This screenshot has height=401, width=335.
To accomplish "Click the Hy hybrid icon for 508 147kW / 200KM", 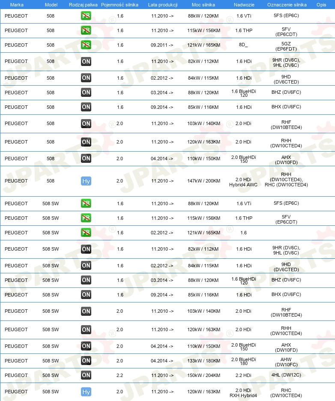I will 86,181.
